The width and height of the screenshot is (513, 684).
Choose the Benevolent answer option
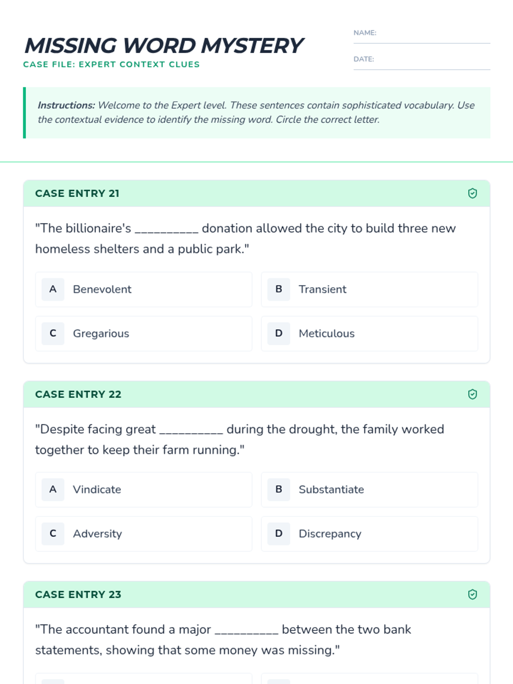coord(144,289)
